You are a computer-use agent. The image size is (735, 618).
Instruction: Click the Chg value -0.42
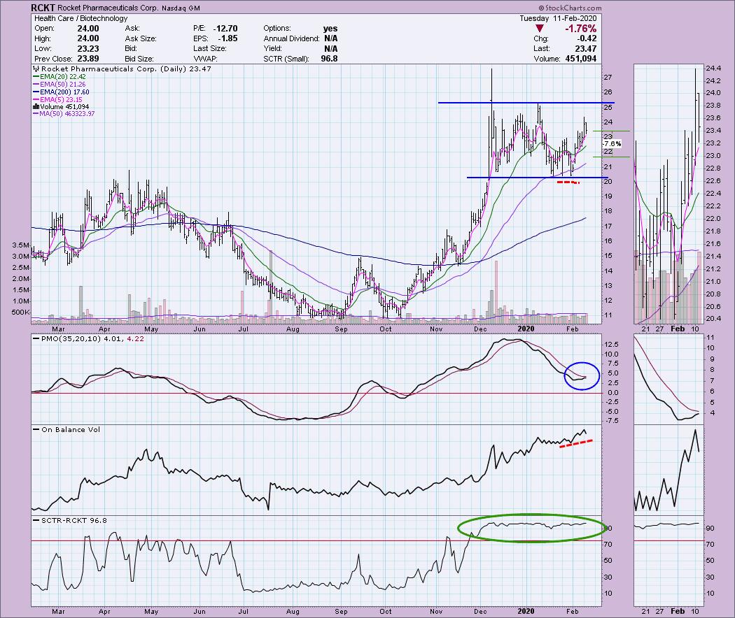(x=587, y=39)
